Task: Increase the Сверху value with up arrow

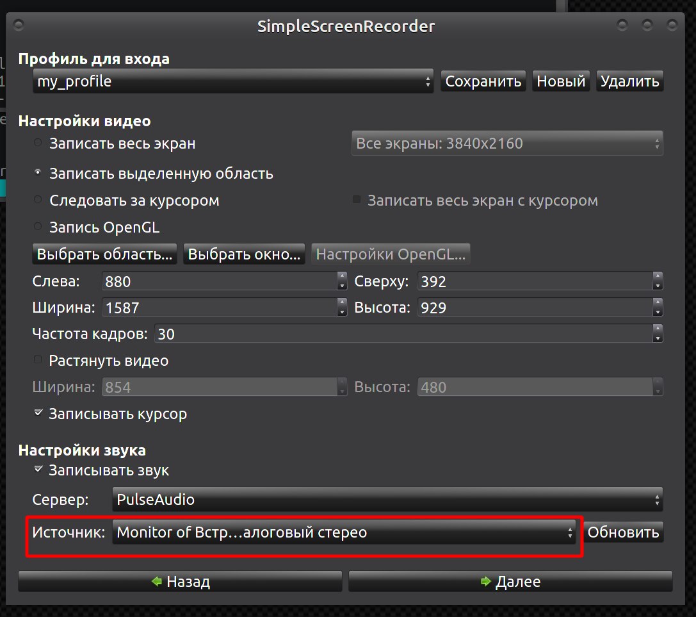Action: pos(658,276)
